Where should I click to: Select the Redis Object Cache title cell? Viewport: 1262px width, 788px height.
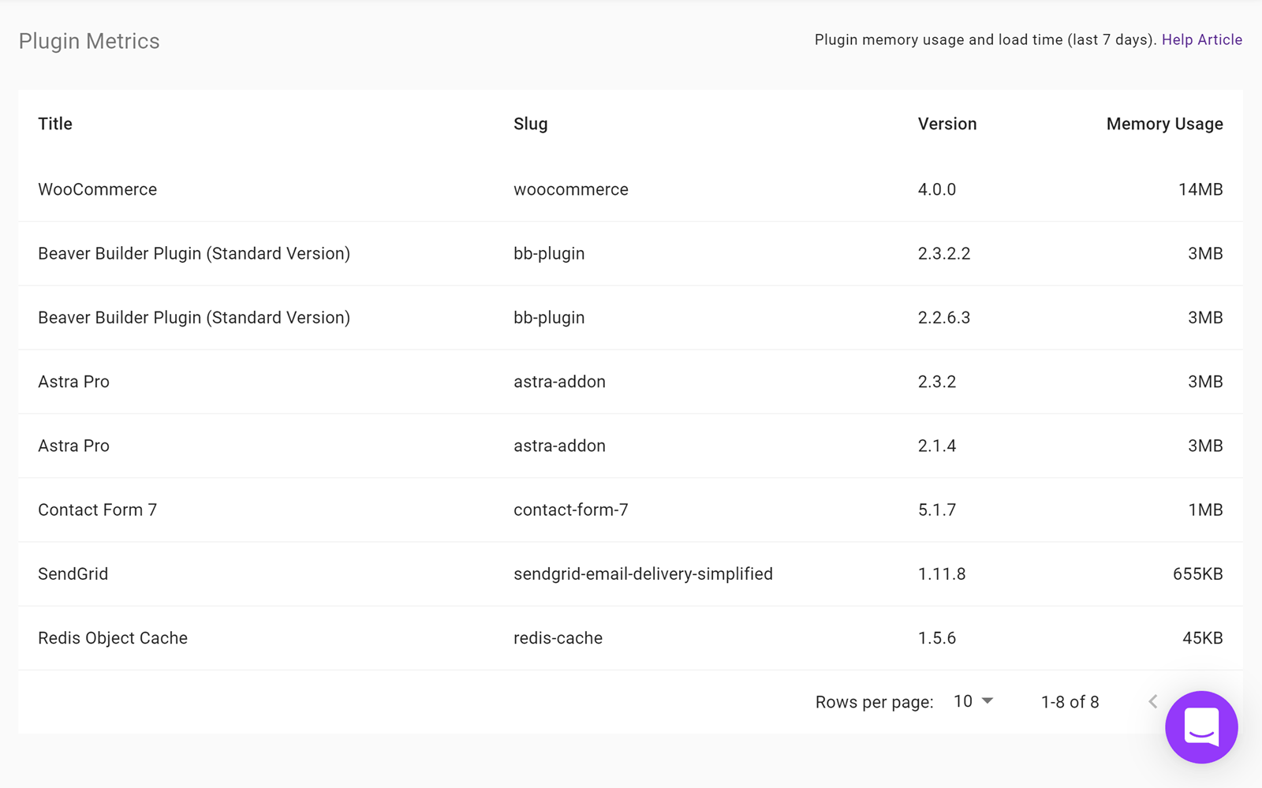point(113,638)
